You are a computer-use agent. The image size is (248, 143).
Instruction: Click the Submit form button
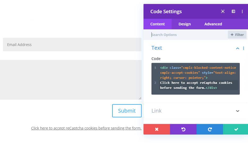[127, 111]
